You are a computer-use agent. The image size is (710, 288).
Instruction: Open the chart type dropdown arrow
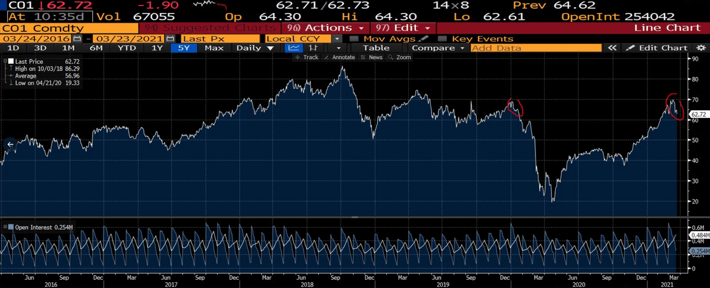tap(338, 48)
